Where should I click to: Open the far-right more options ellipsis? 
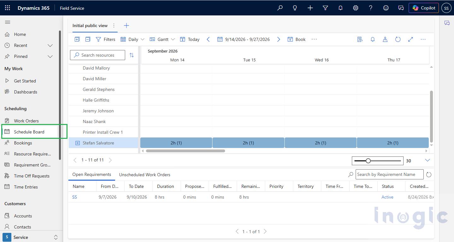[423, 39]
